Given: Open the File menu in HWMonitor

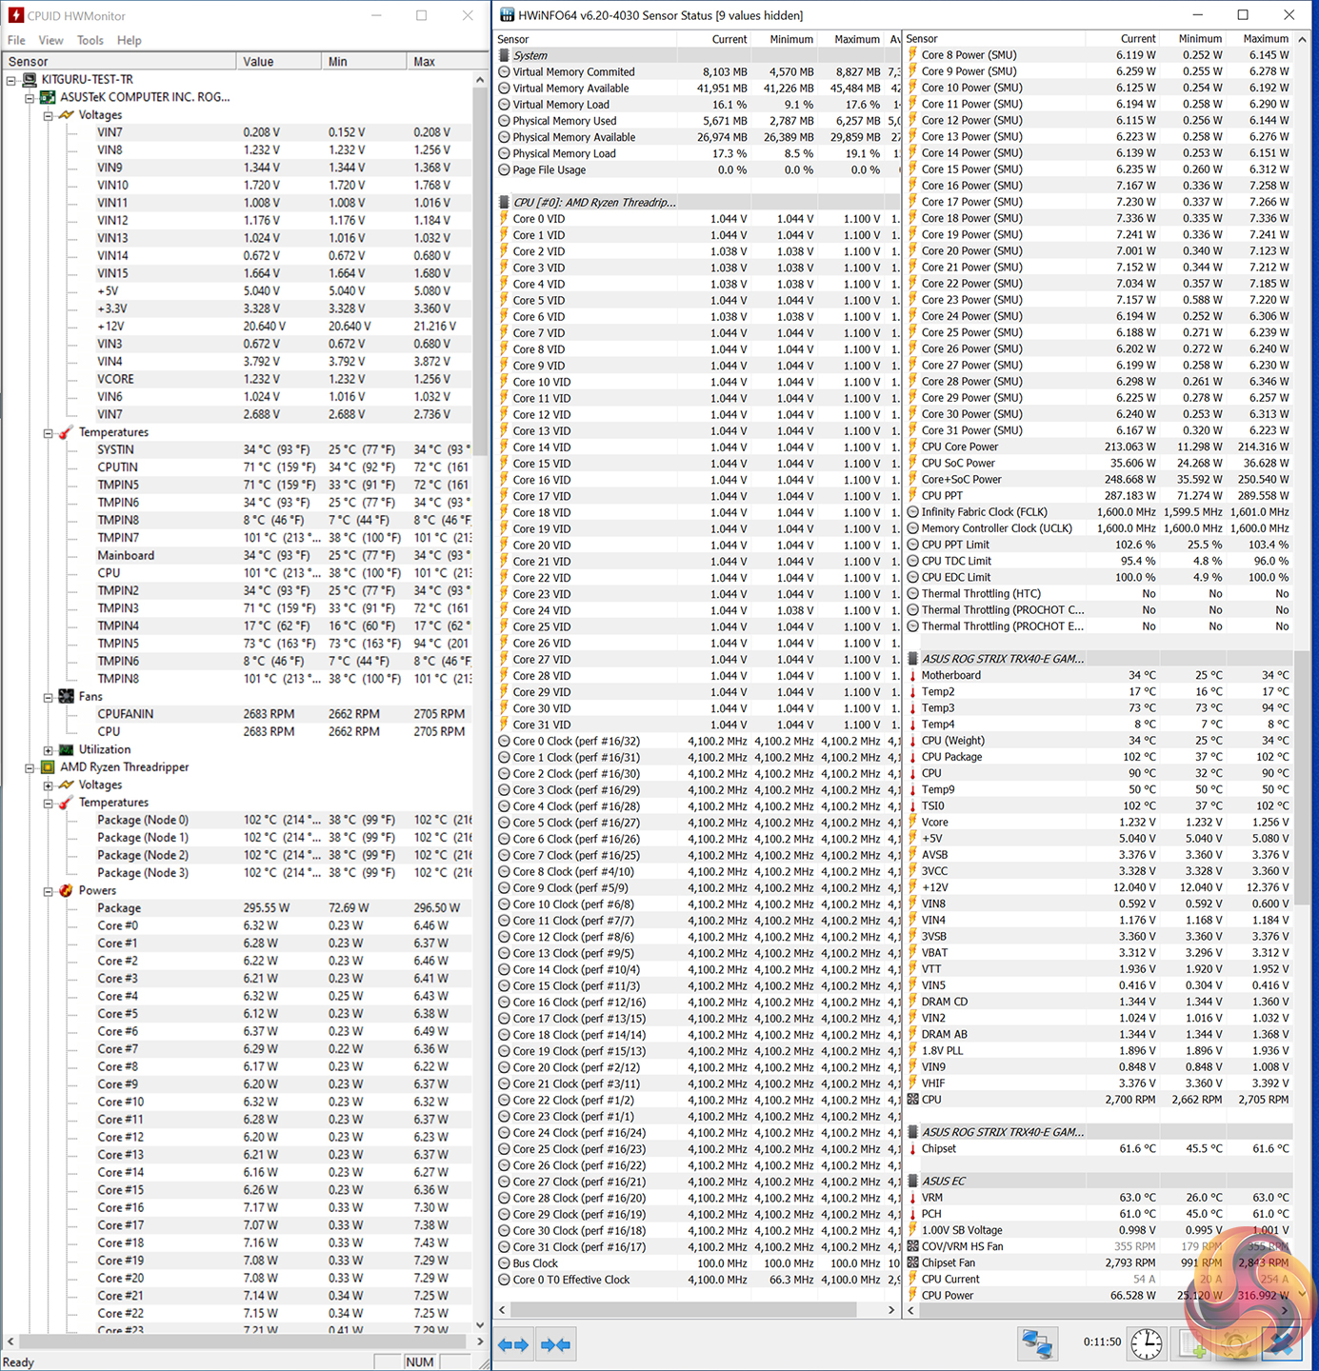Looking at the screenshot, I should click(x=16, y=40).
